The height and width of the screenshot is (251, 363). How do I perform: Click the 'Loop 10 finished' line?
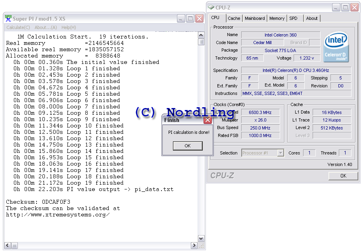(x=69, y=125)
